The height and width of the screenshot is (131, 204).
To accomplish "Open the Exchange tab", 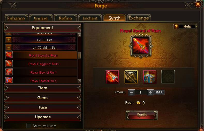I will pos(139,18).
